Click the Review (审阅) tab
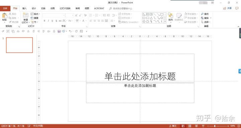Image resolution: width=241 pixels, height=128 pixels. (x=78, y=8)
